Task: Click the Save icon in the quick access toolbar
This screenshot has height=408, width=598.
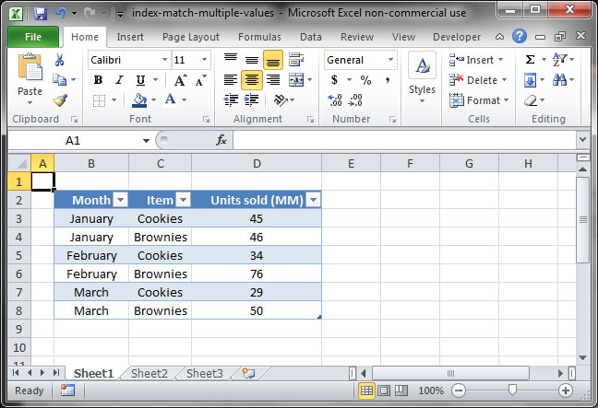Action: 40,14
